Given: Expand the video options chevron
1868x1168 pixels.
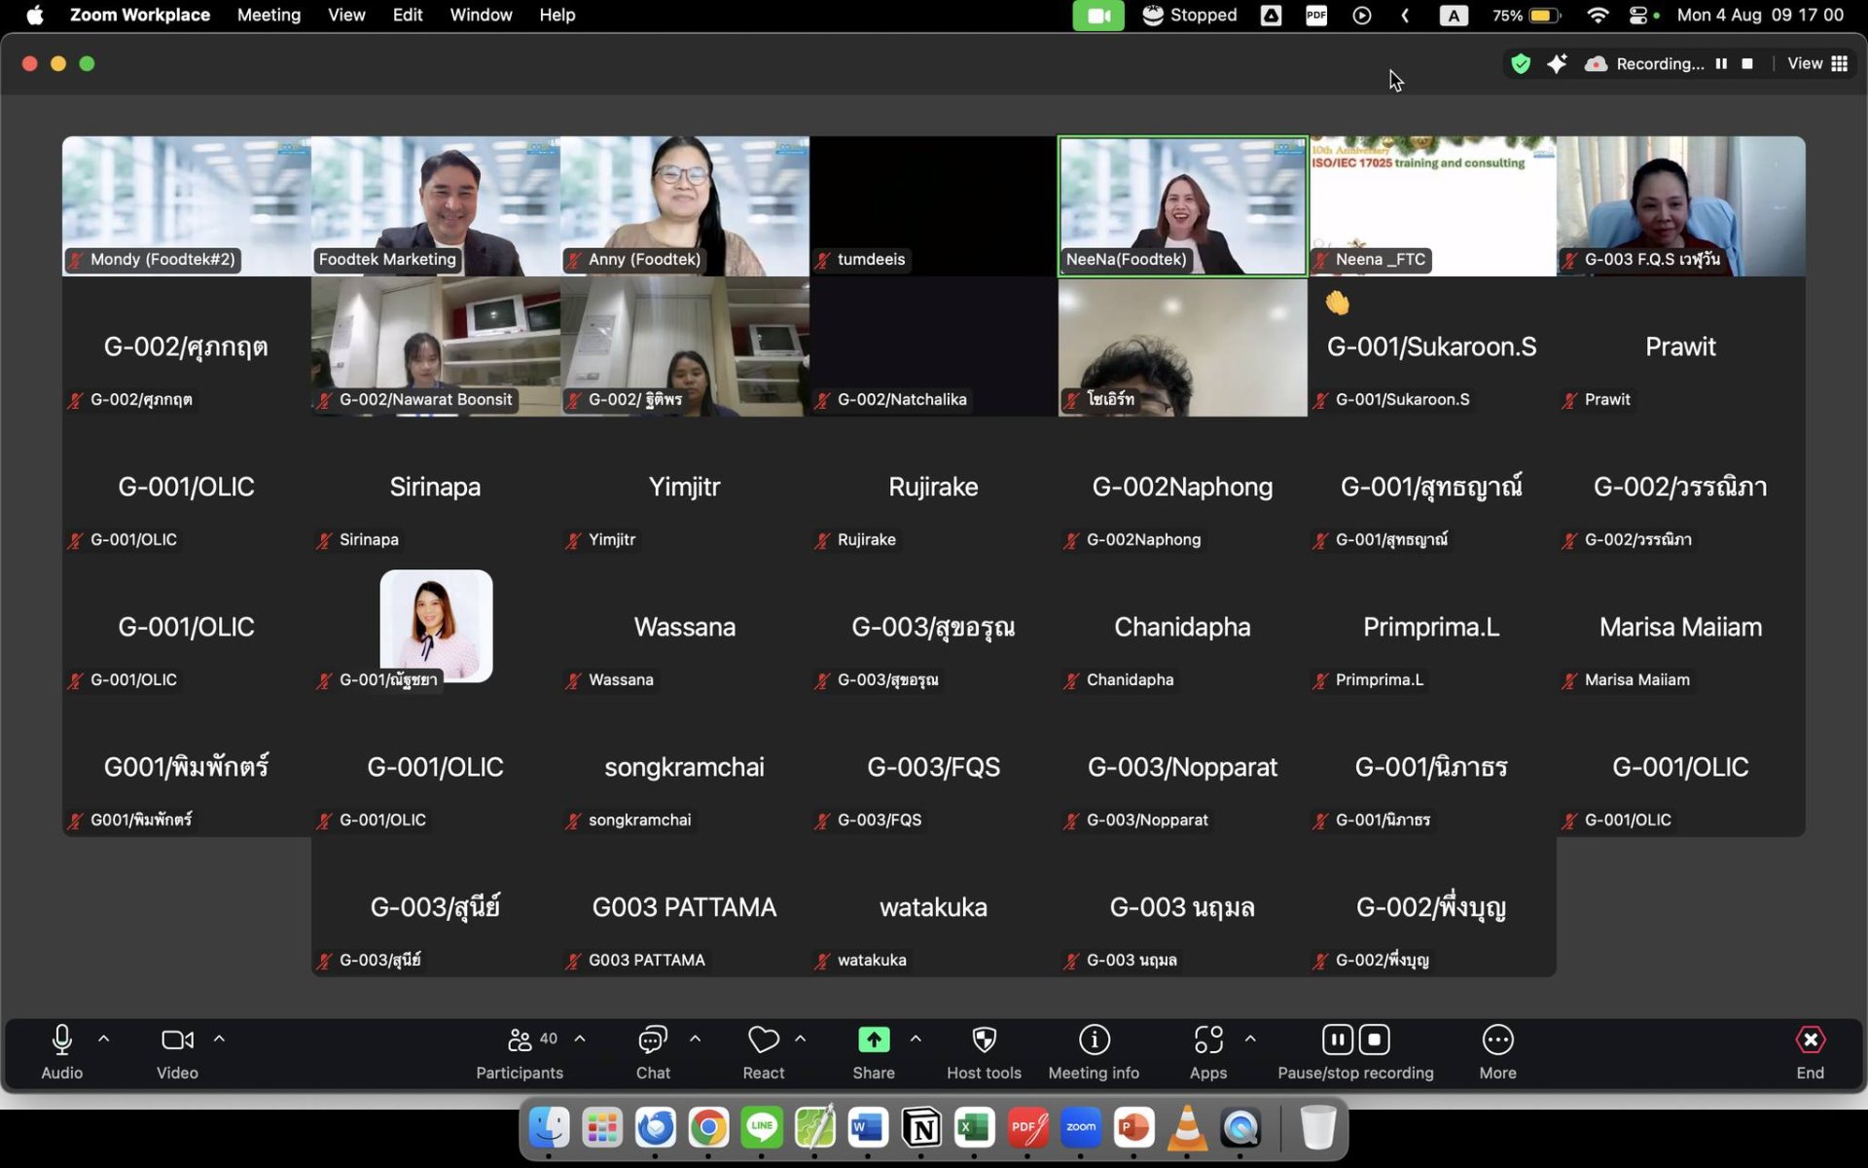Looking at the screenshot, I should pos(219,1039).
